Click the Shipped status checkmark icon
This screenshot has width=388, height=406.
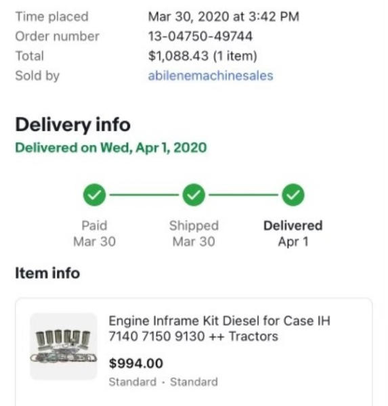(194, 195)
